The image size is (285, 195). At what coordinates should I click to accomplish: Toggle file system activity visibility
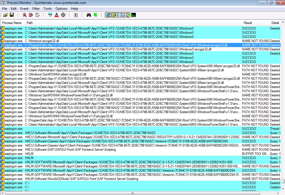pos(114,15)
